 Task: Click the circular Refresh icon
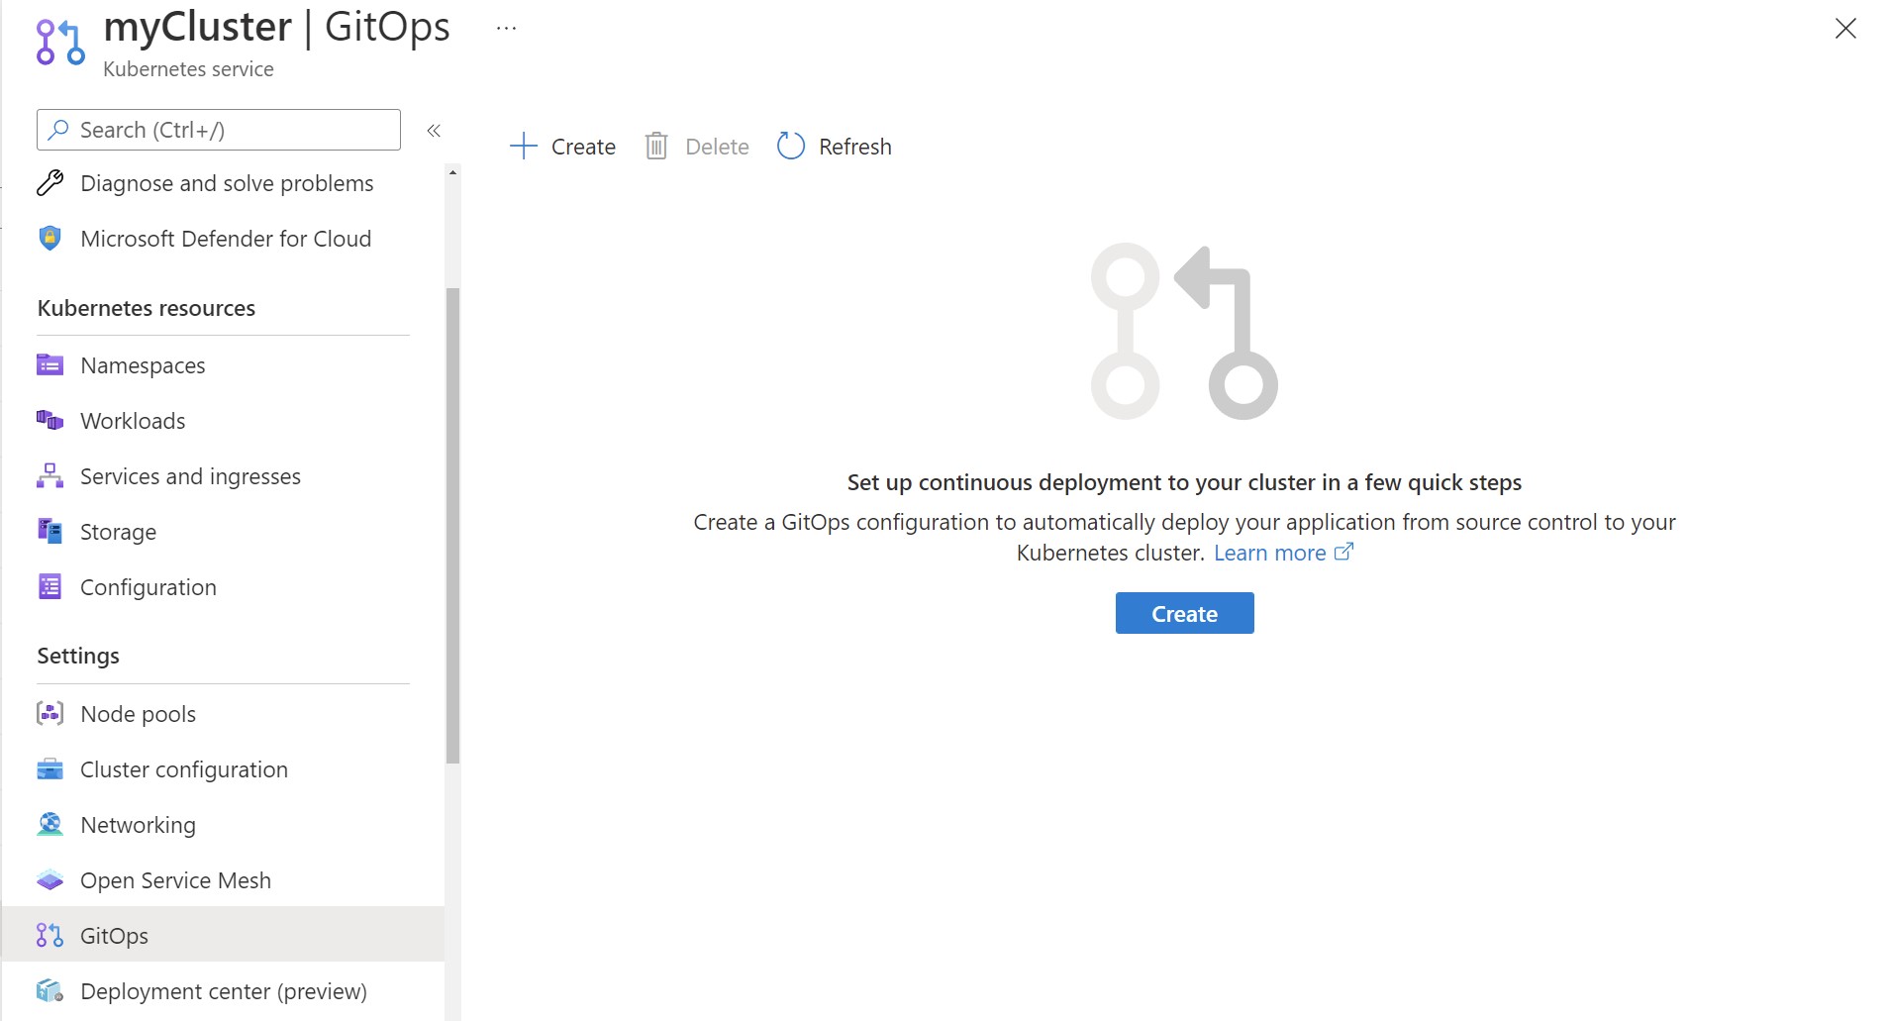[x=791, y=147]
